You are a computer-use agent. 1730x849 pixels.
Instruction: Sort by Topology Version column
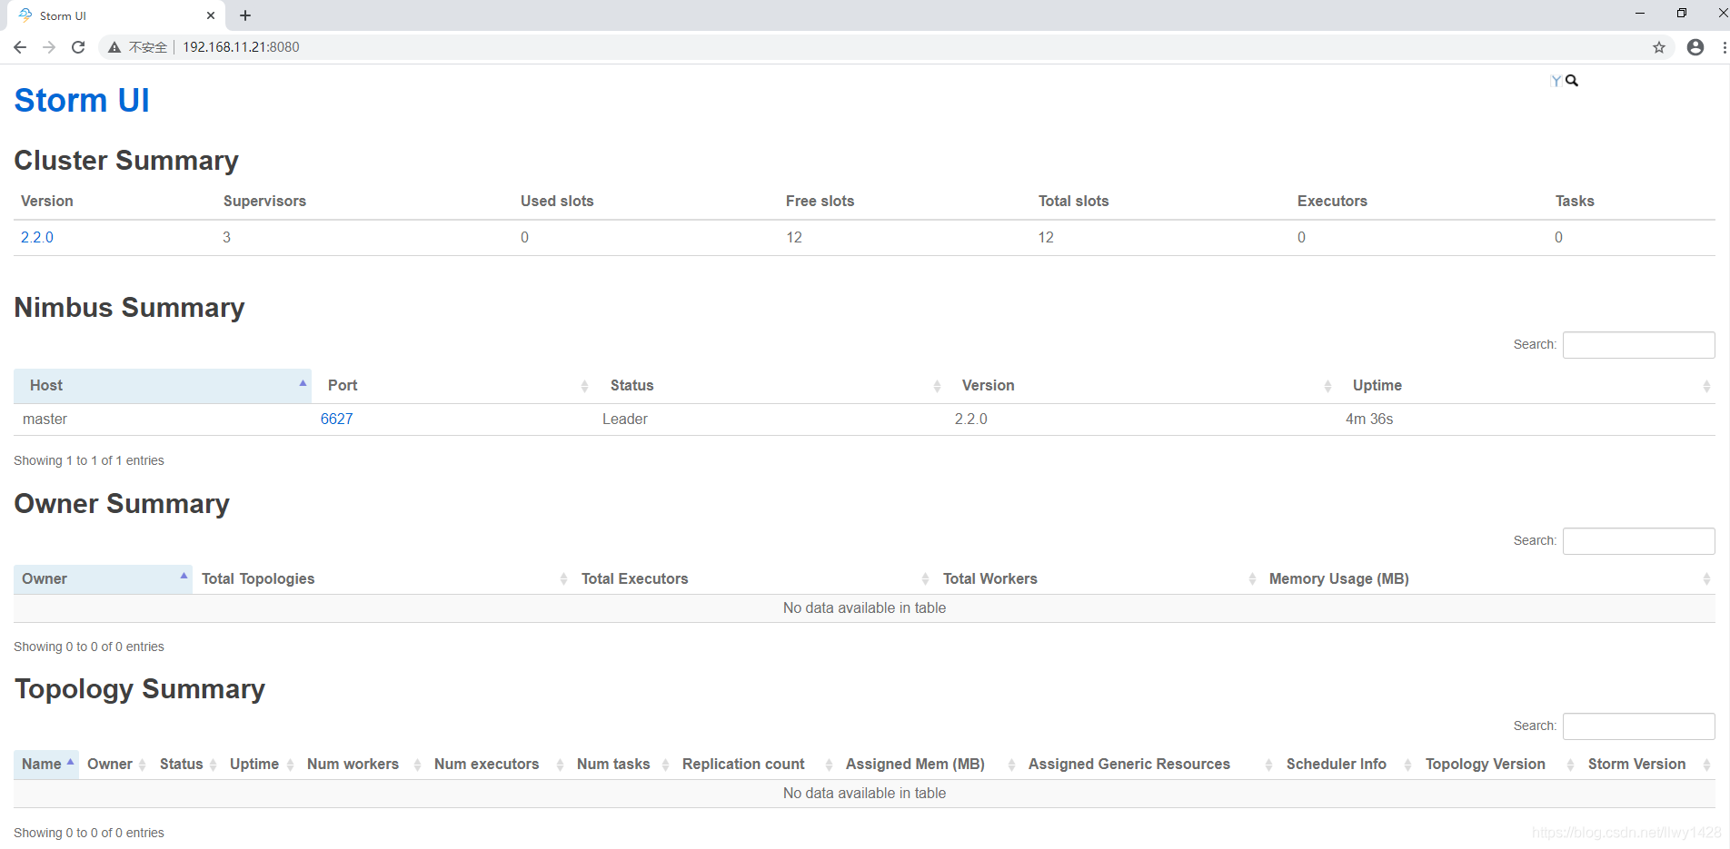1498,765
